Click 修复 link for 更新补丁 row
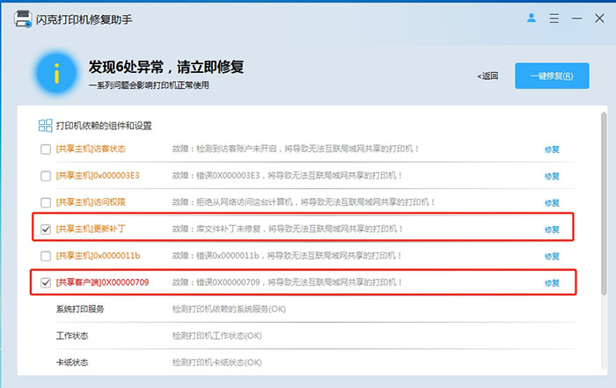The height and width of the screenshot is (388, 616). tap(552, 230)
